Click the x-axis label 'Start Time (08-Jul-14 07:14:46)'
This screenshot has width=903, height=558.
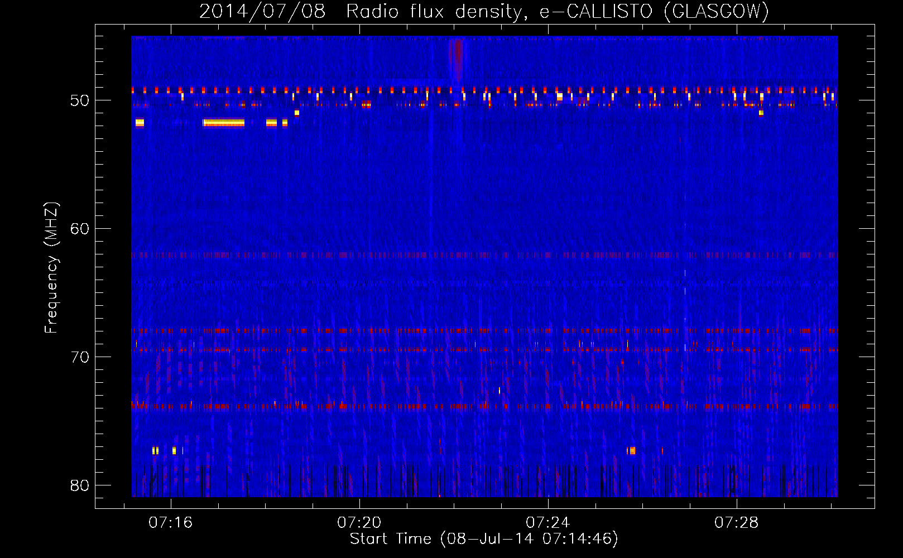coord(484,539)
